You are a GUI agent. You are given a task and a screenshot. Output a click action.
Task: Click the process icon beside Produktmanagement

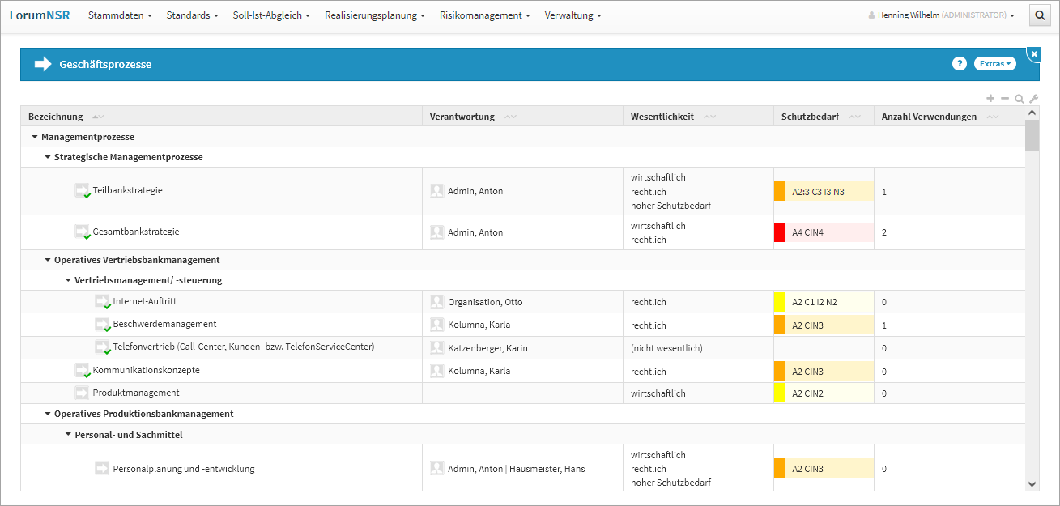[x=82, y=393]
